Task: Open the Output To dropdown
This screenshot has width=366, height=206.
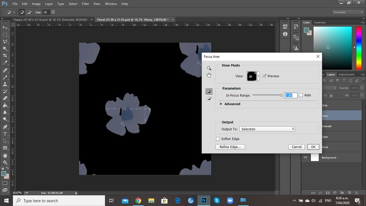Action: pyautogui.click(x=267, y=129)
